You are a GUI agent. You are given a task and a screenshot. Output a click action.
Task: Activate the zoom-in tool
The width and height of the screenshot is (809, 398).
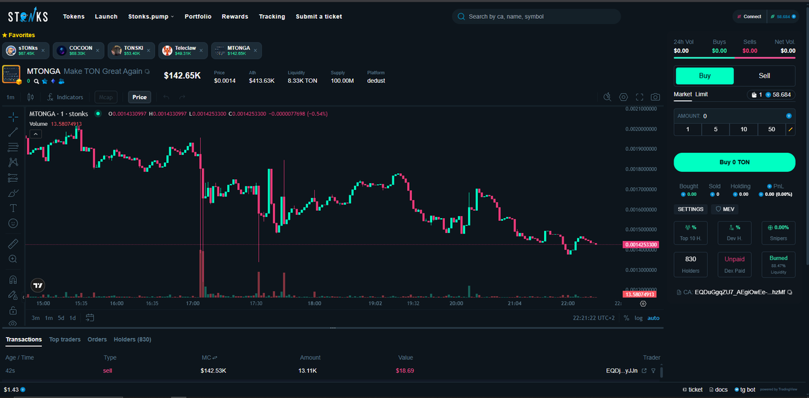click(13, 259)
